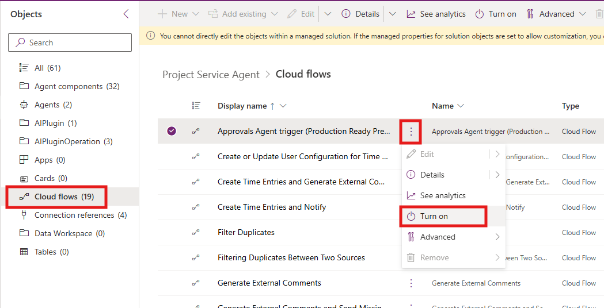
Task: Open Create Time Entries and Notify flow
Action: pos(272,207)
